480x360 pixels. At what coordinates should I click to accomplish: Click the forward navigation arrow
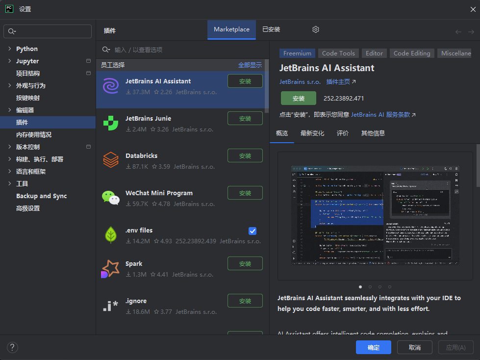[471, 32]
